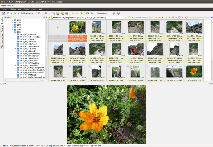Click the rotate left green icon
Image resolution: width=213 pixels, height=147 pixels.
coord(87,13)
